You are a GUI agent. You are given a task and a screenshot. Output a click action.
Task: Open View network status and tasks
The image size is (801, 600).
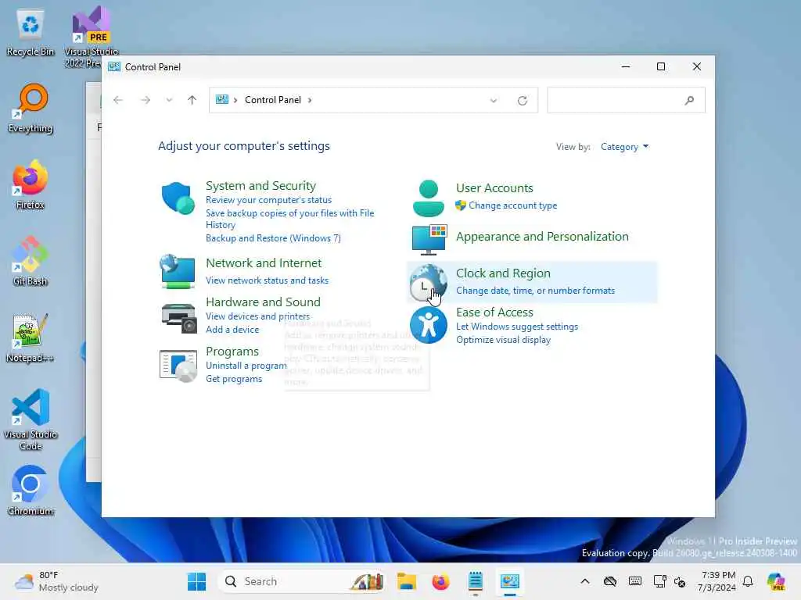tap(268, 280)
